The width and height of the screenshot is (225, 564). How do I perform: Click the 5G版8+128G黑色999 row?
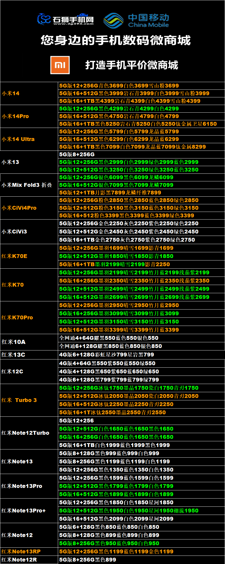coord(142,453)
